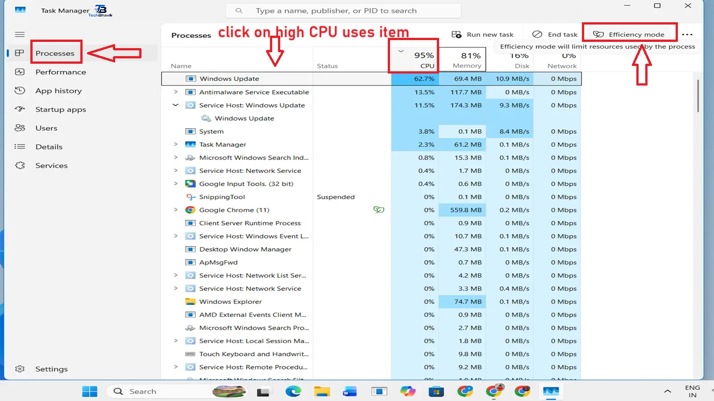Image resolution: width=714 pixels, height=401 pixels.
Task: Go to Startup apps tab
Action: [61, 109]
